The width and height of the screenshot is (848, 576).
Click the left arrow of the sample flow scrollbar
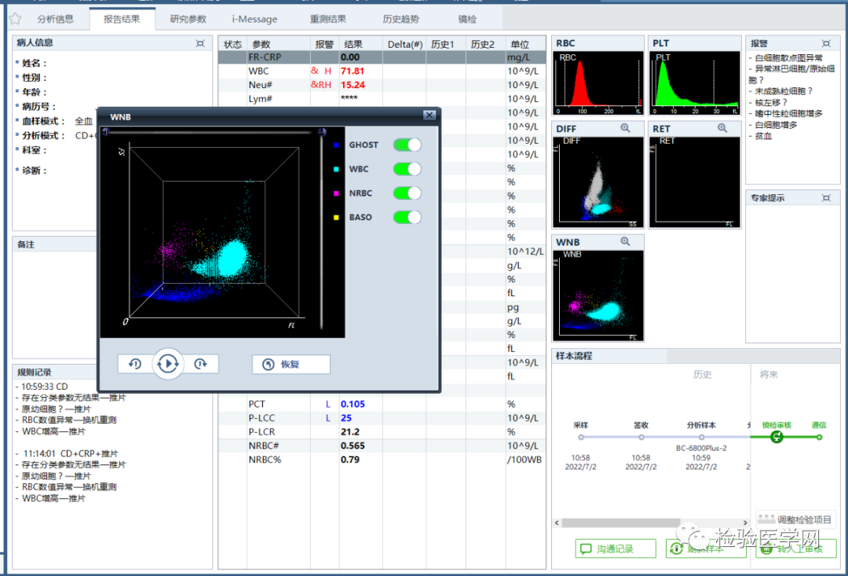coord(557,523)
